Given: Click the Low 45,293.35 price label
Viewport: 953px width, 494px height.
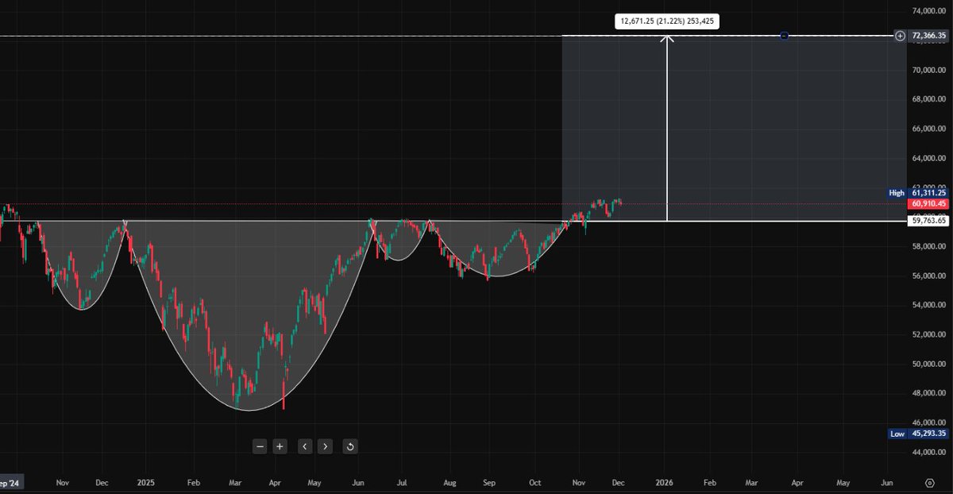Looking at the screenshot, I should click(x=919, y=434).
